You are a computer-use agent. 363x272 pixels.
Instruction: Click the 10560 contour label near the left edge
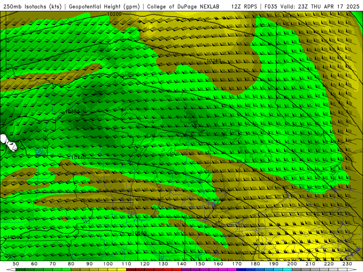(x=15, y=237)
